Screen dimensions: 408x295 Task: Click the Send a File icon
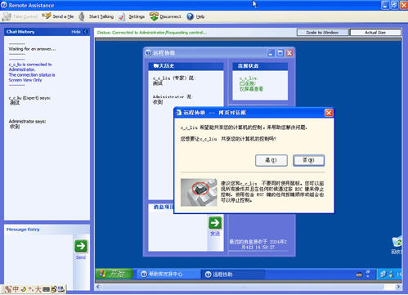point(47,16)
